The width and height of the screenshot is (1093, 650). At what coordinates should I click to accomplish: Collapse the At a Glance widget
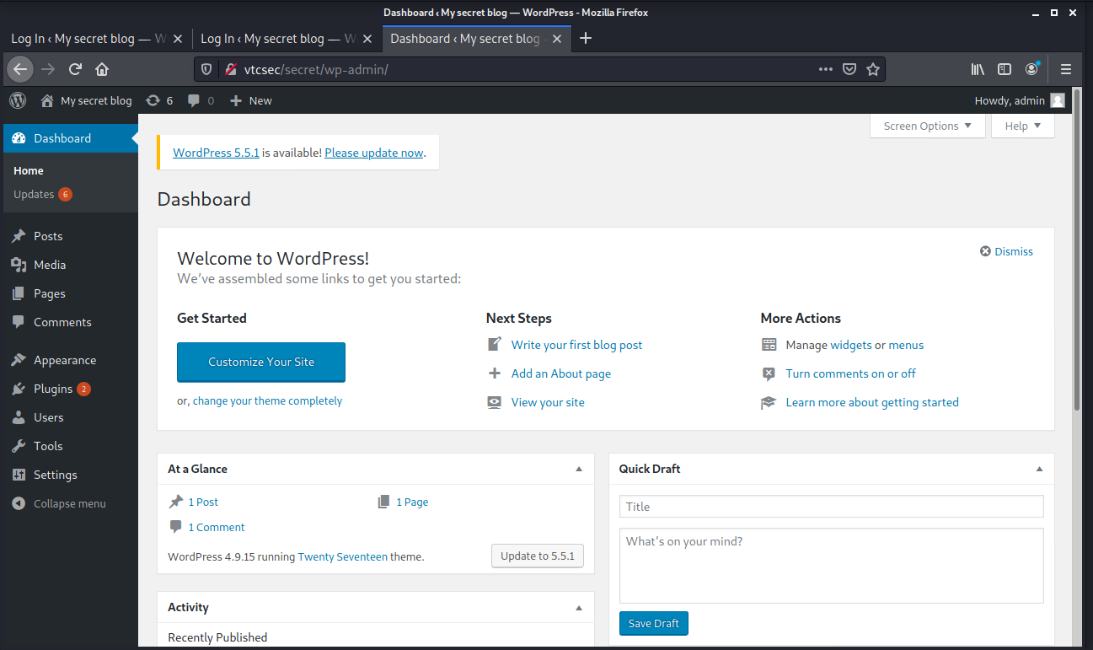[579, 469]
